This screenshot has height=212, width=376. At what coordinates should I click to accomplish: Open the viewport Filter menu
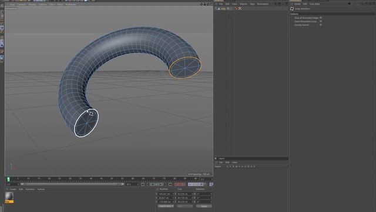(52, 4)
